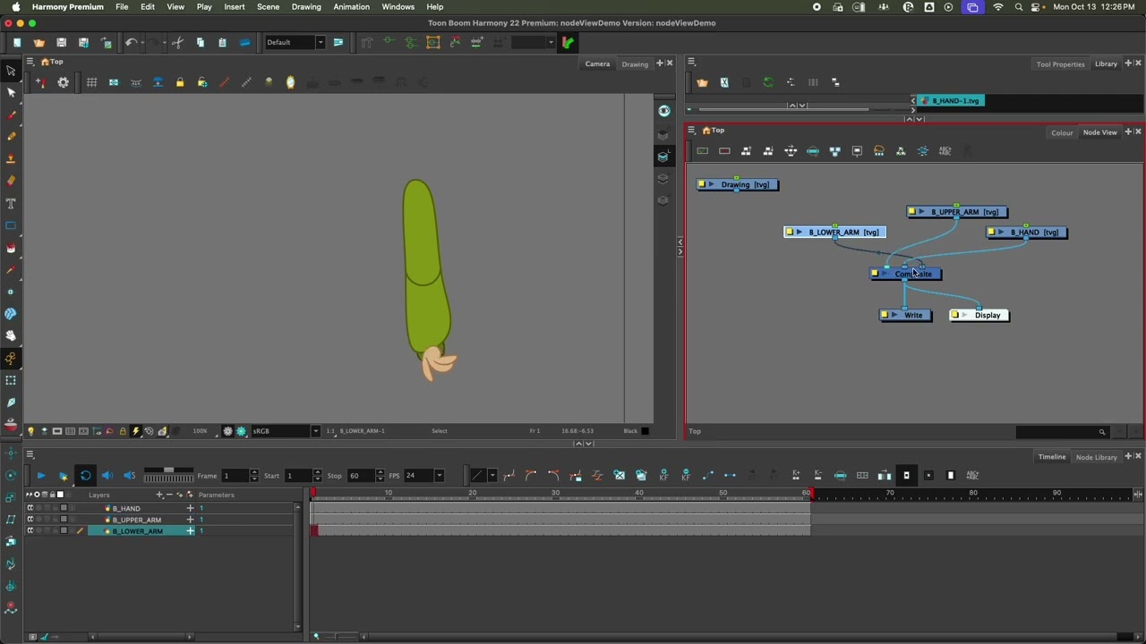Toggle the grid icon in Camera toolbar

91,82
